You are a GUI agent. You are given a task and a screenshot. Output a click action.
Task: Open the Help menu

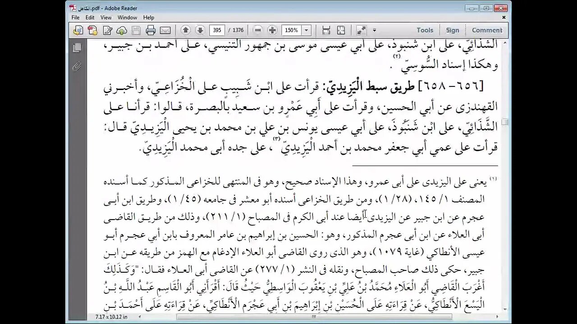pos(149,18)
